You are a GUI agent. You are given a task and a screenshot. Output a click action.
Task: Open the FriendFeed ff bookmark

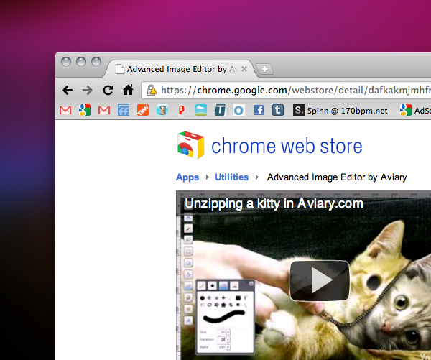124,110
